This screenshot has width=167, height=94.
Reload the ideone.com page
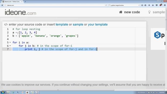pyautogui.click(x=106, y=5)
